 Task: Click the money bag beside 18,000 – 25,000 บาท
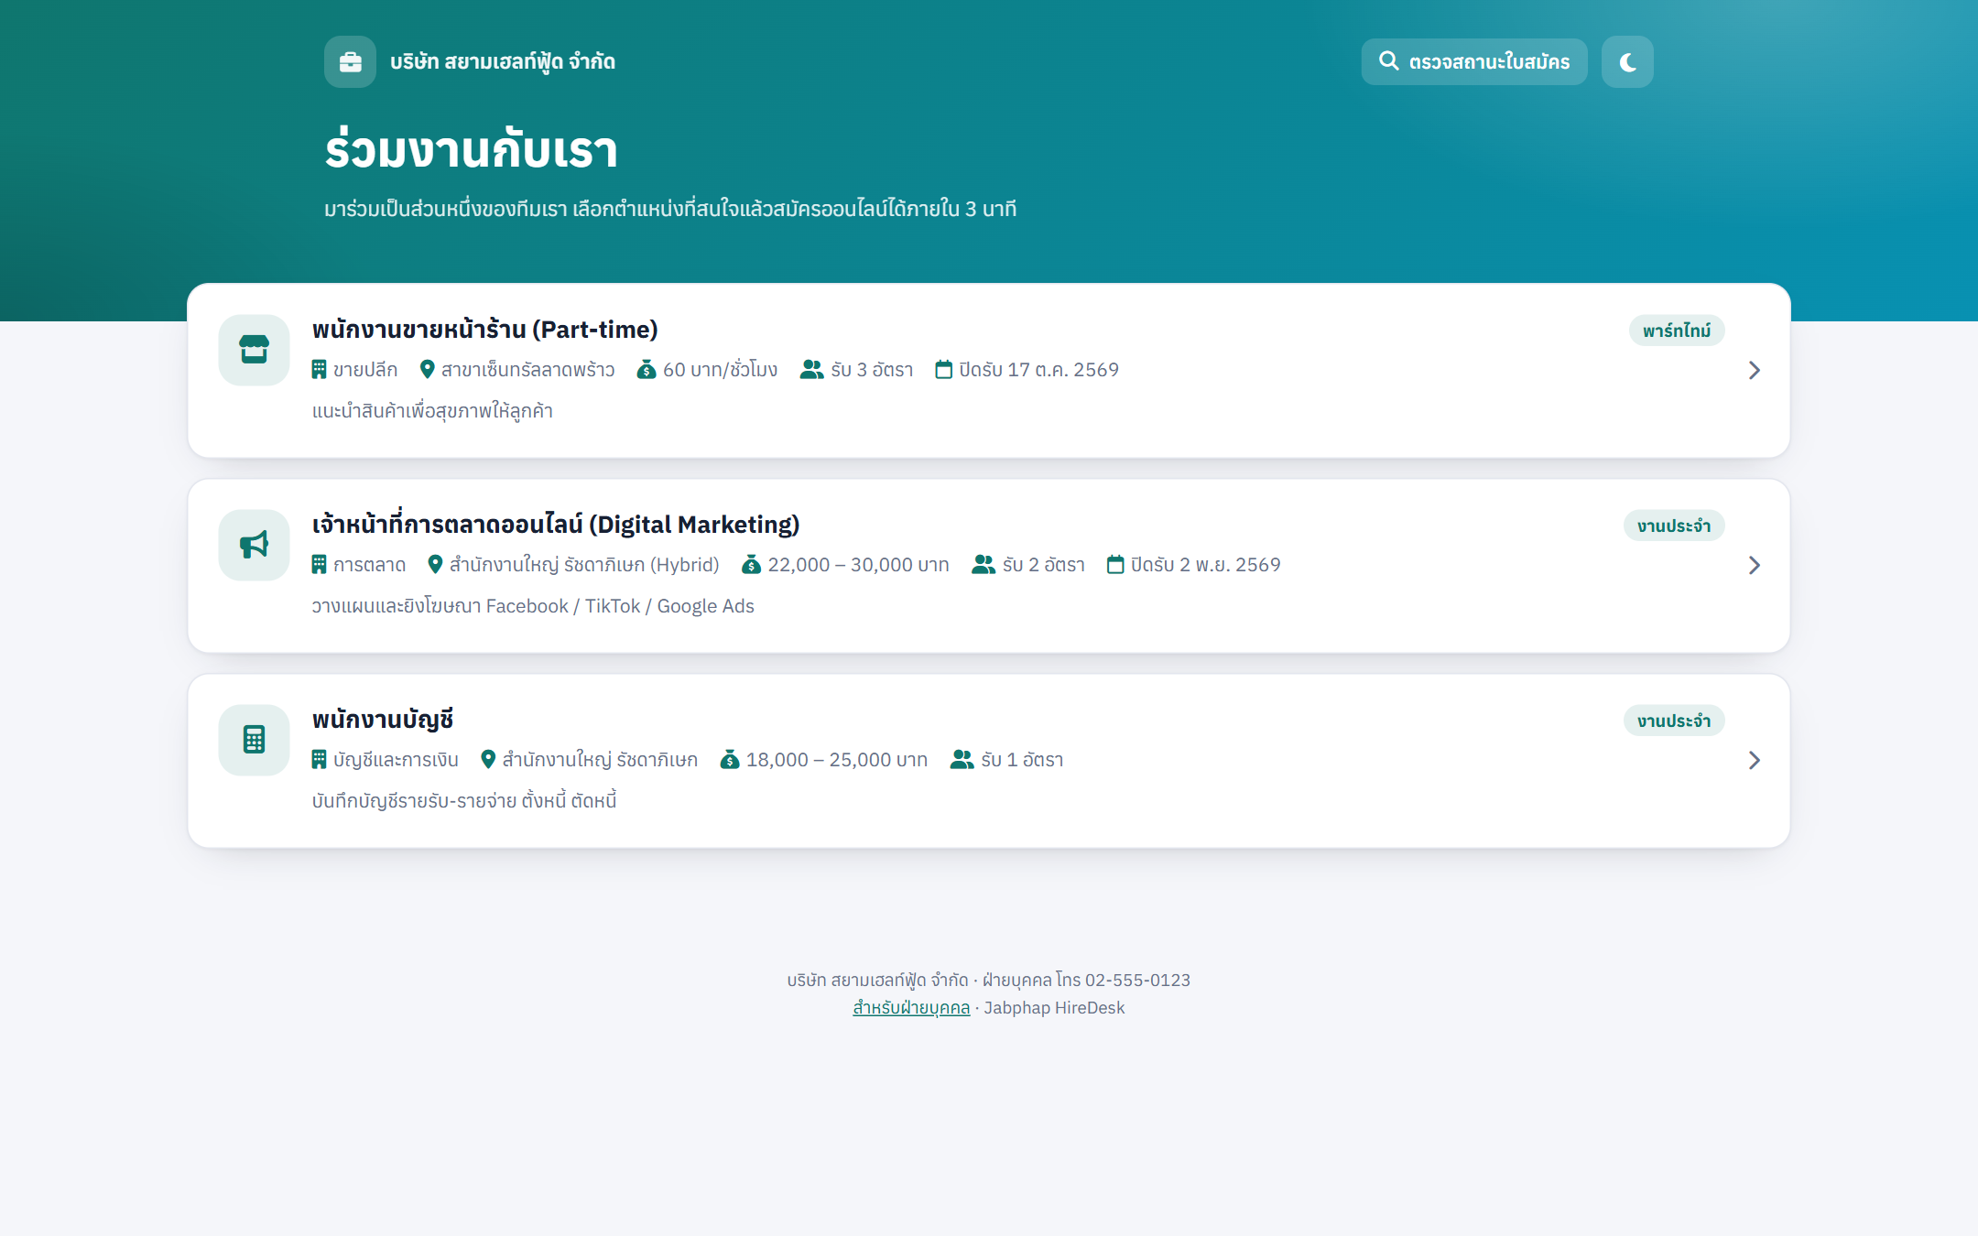point(730,760)
